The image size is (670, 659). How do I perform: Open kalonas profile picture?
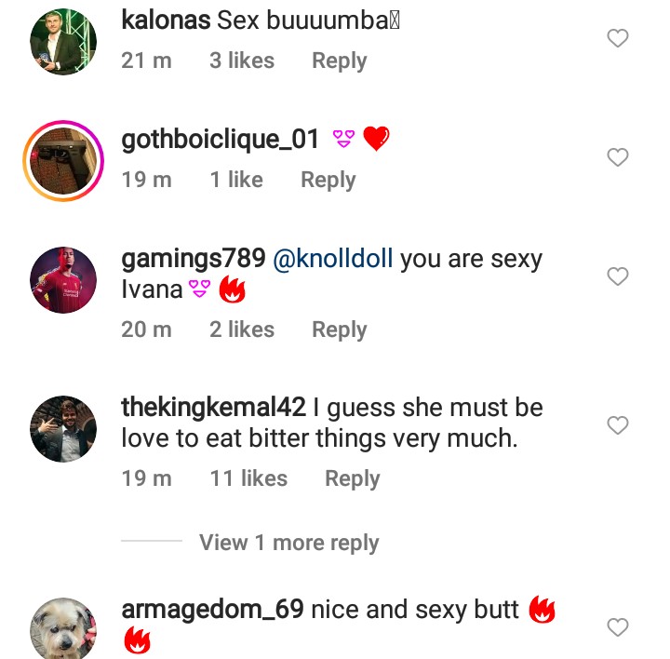[x=63, y=42]
